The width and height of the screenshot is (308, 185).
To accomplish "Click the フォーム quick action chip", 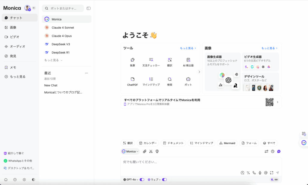I will [x=249, y=143].
